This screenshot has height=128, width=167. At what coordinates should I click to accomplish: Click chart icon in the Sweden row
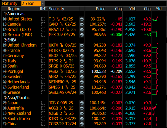tap(82, 77)
